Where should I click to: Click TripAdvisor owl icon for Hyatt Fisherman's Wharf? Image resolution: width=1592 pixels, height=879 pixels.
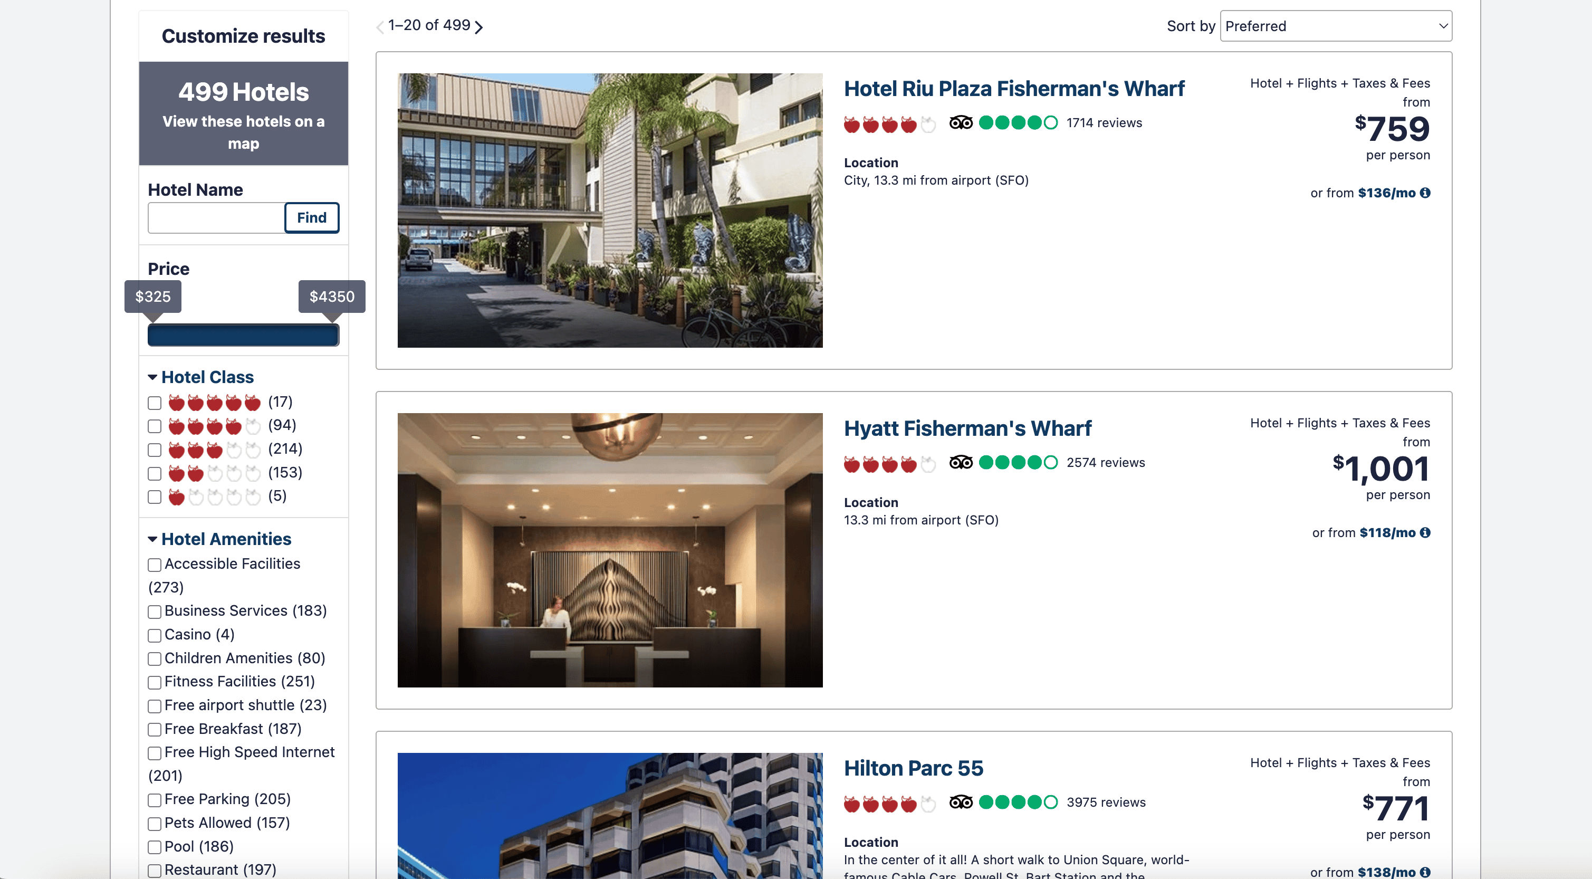(x=961, y=462)
